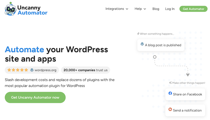Click the 20,000+ companies trust us badge
Image resolution: width=210 pixels, height=120 pixels.
[85, 70]
